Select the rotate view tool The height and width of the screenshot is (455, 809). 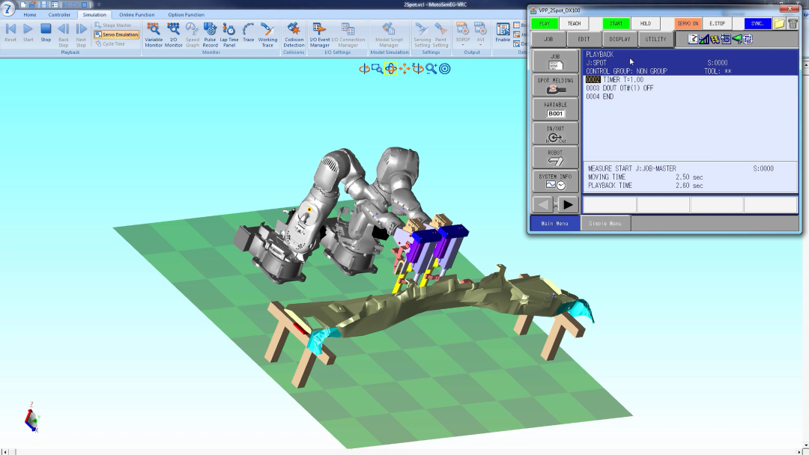pos(364,69)
